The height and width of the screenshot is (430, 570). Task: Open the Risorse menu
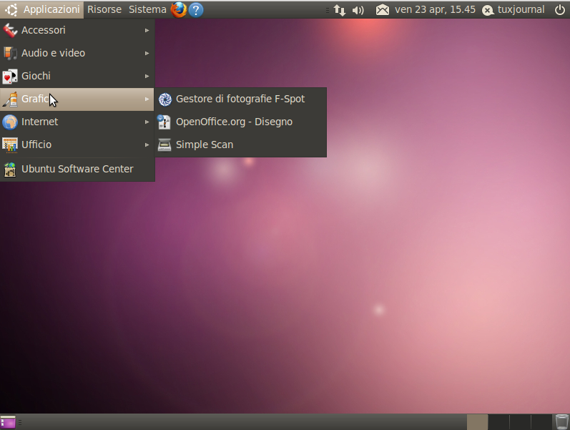click(104, 10)
